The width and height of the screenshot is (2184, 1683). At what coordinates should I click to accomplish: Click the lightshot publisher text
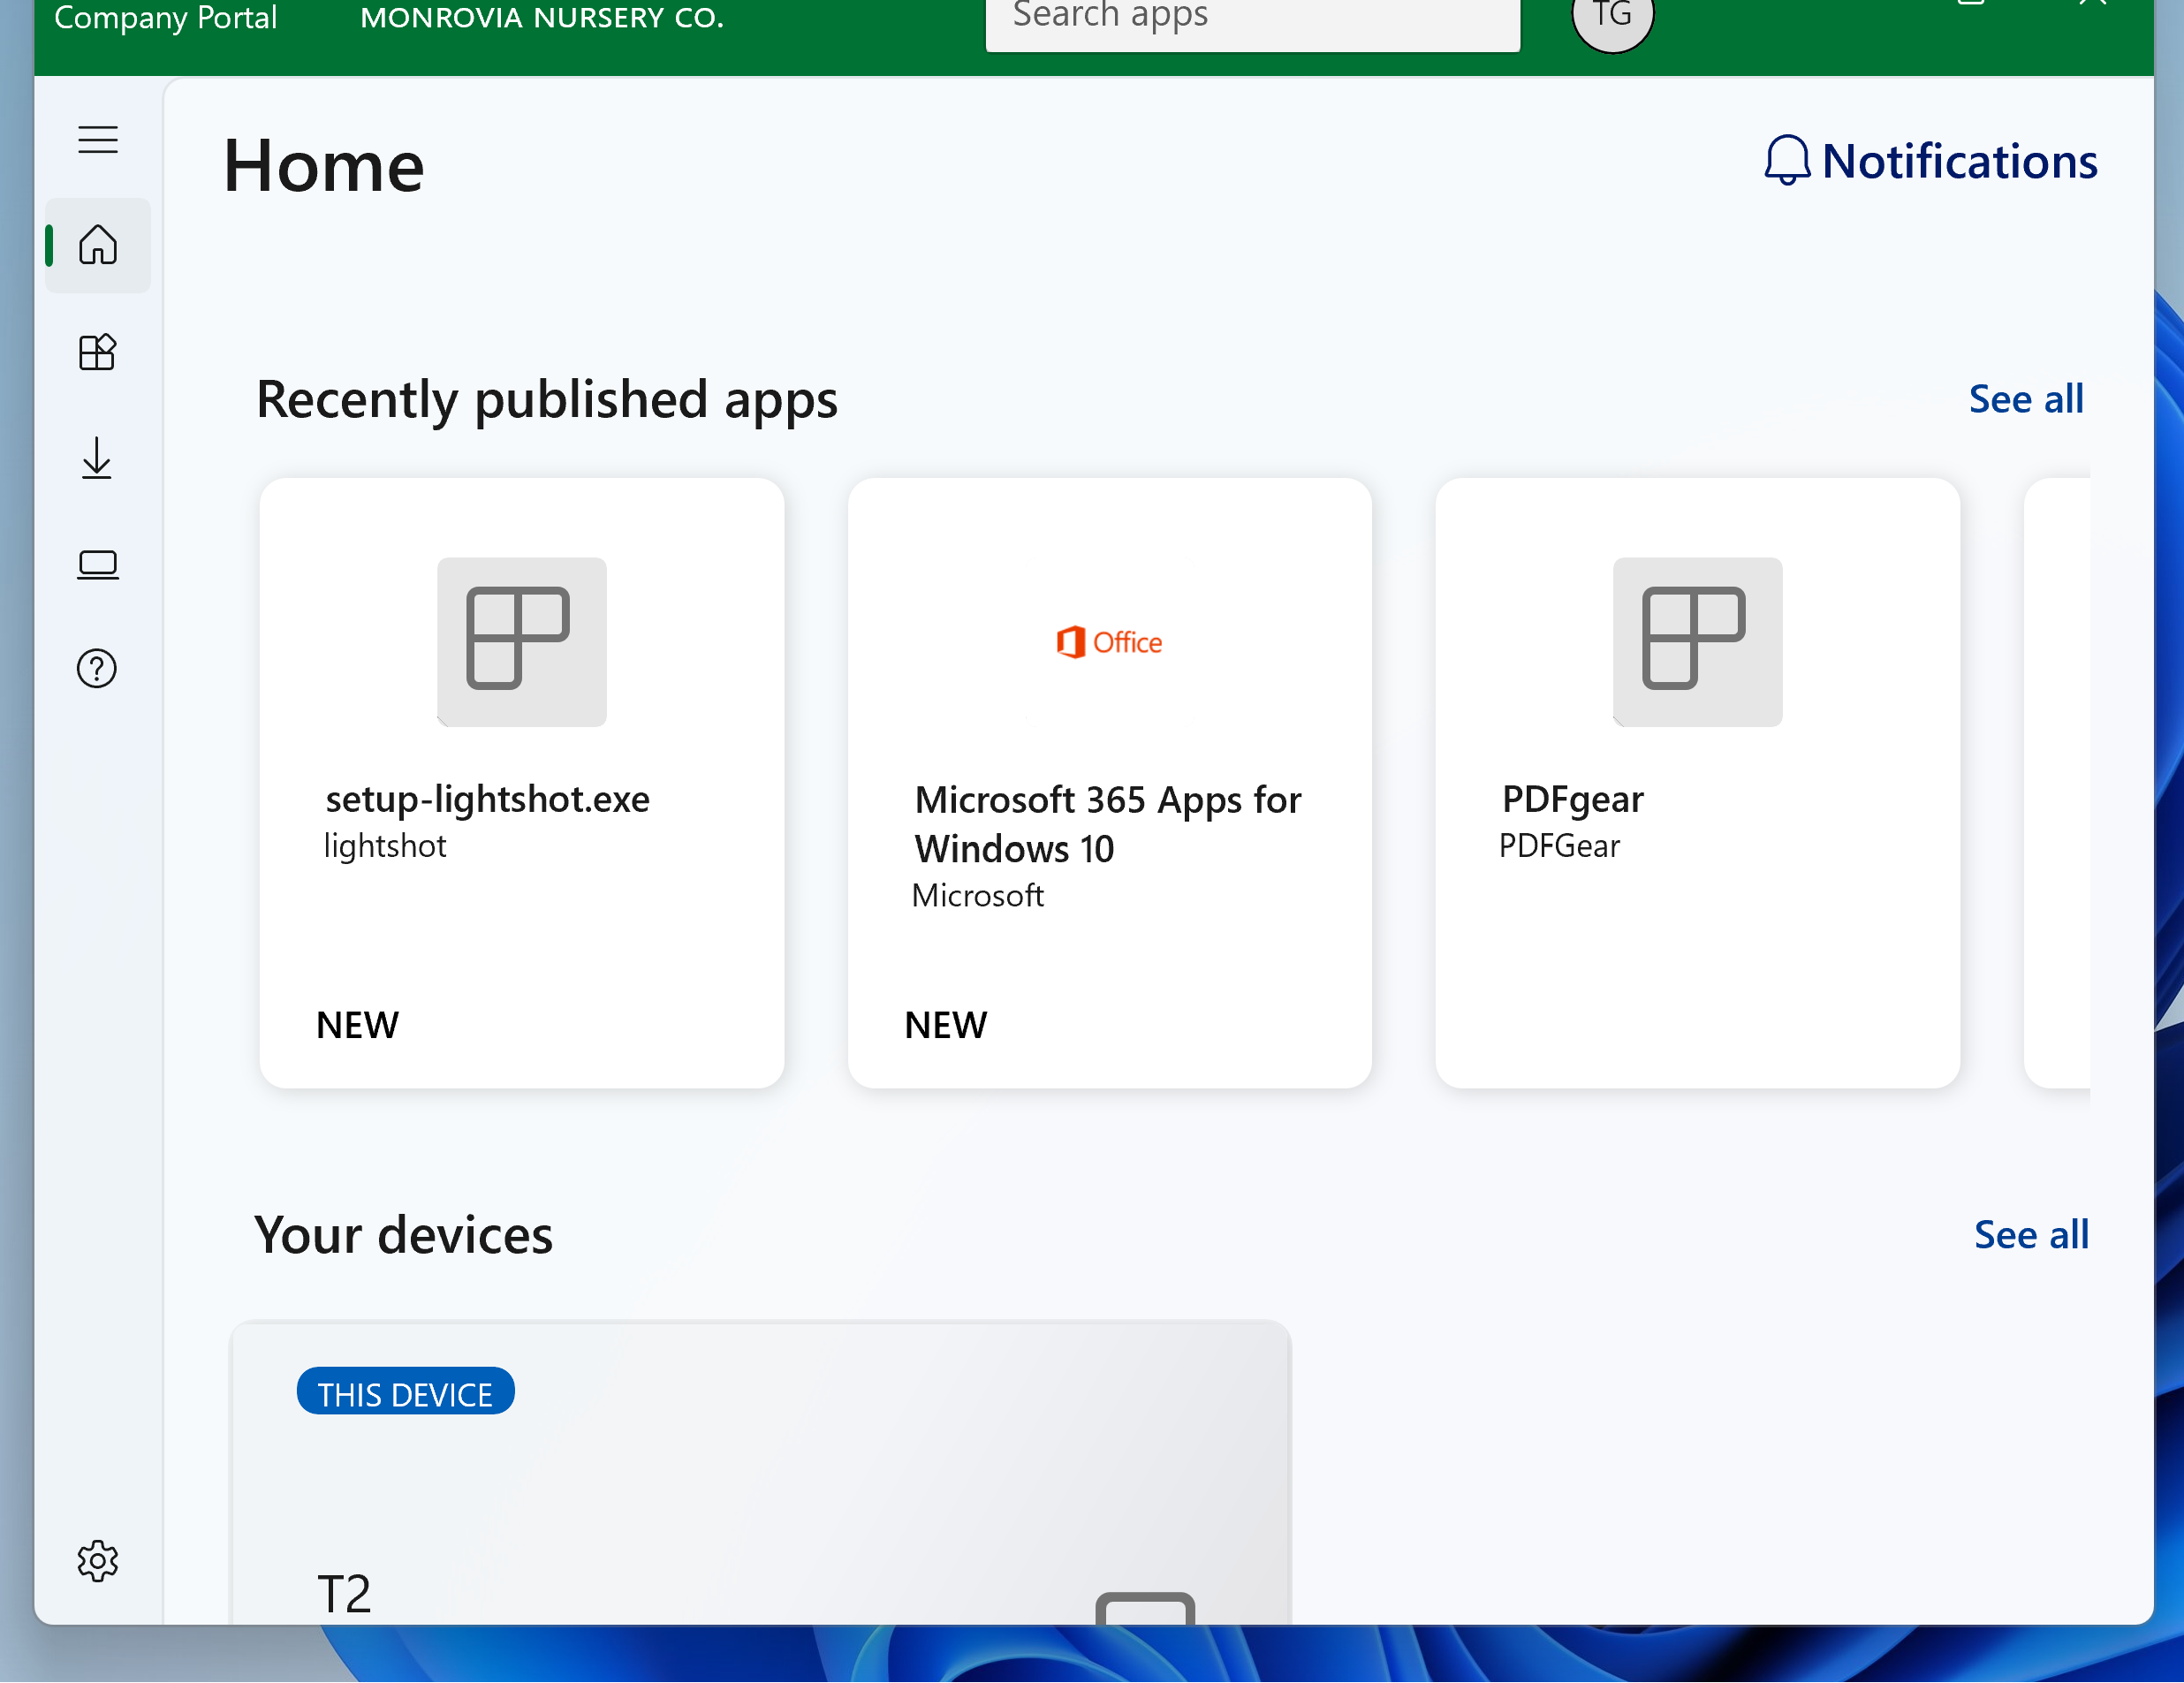(384, 846)
